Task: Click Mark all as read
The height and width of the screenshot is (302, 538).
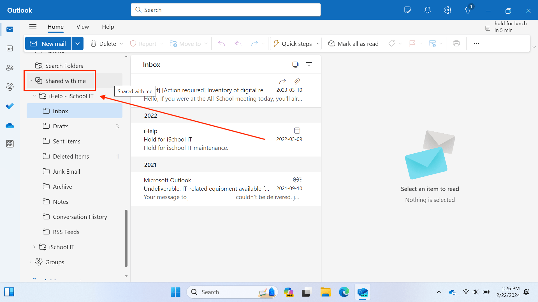Action: pyautogui.click(x=353, y=44)
